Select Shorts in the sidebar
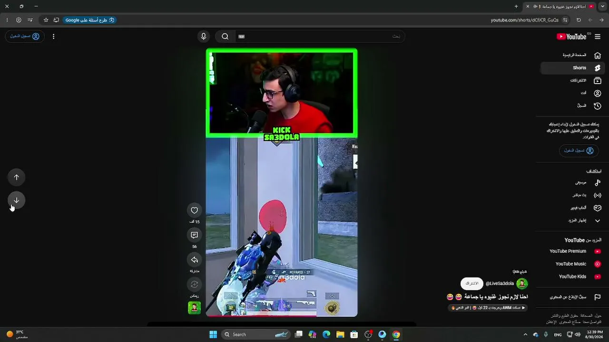The height and width of the screenshot is (342, 609). [x=572, y=68]
